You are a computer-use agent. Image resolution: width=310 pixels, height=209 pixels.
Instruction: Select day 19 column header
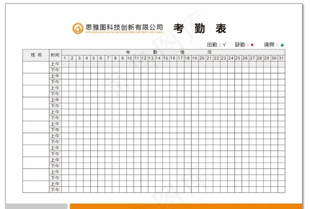click(195, 58)
